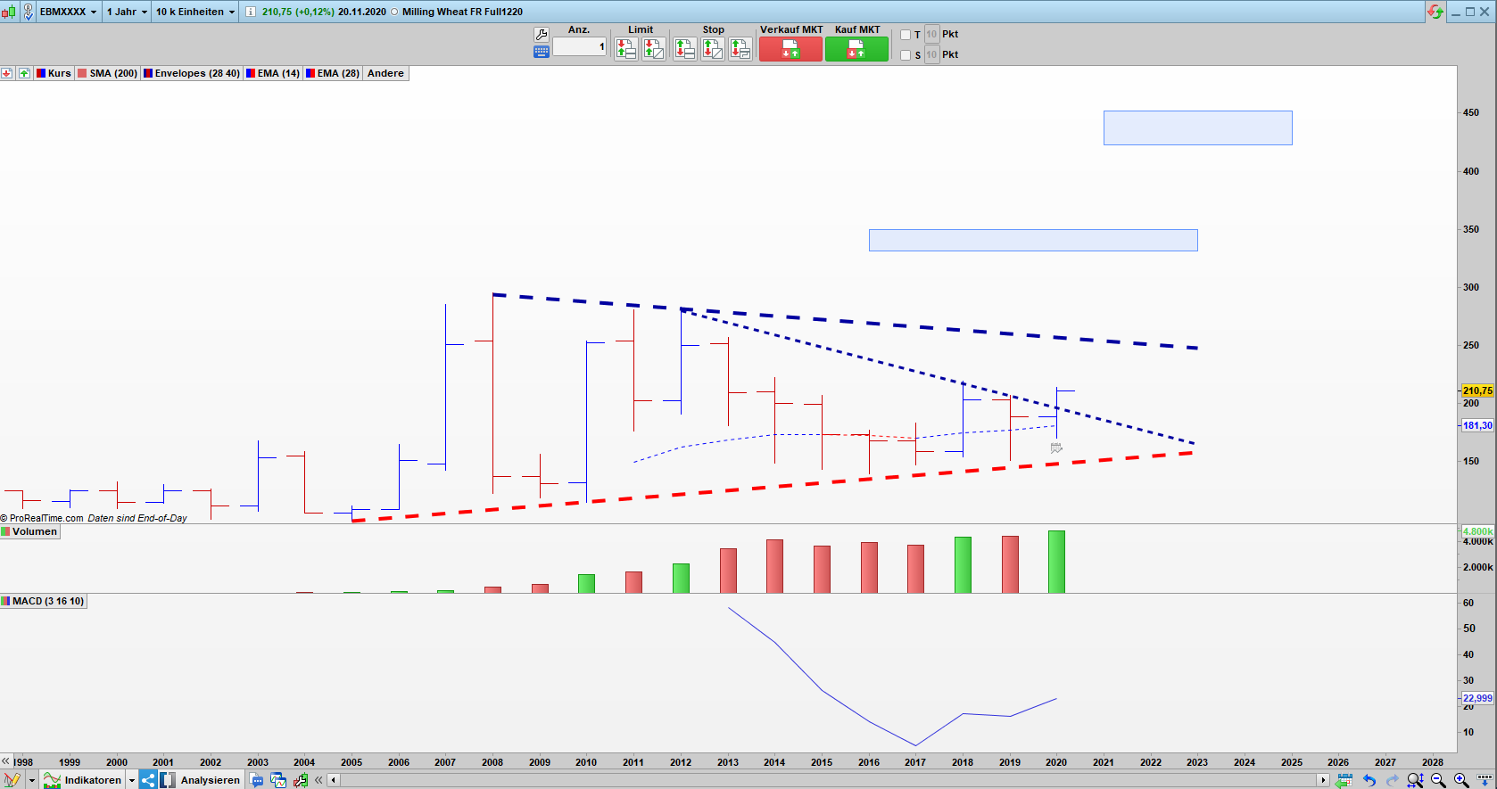Click the auto-fit zoom magnifier icon

(x=1415, y=780)
